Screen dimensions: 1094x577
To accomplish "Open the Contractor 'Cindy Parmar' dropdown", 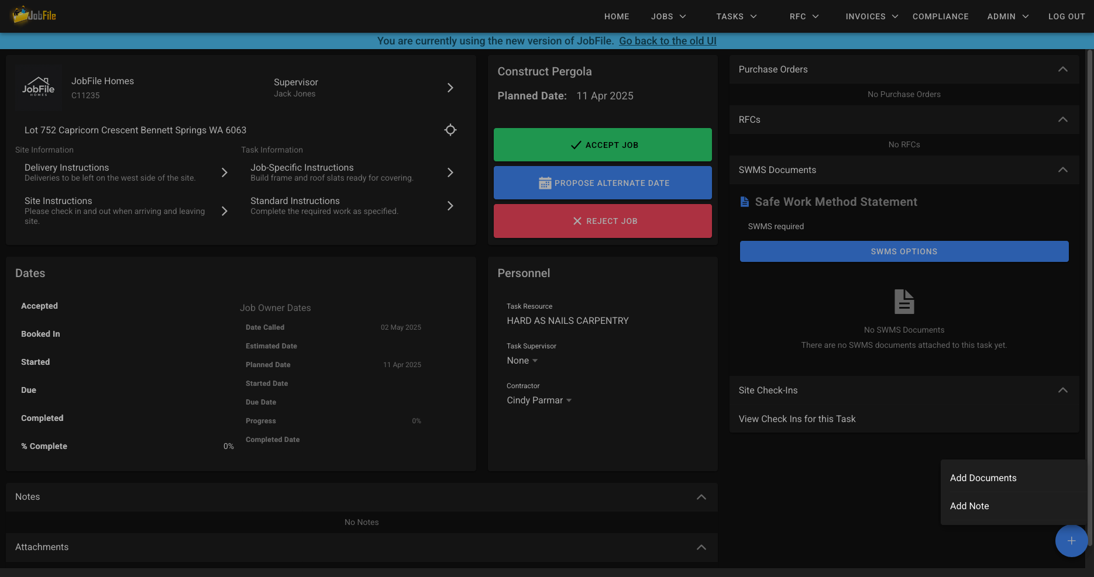I will [x=539, y=400].
